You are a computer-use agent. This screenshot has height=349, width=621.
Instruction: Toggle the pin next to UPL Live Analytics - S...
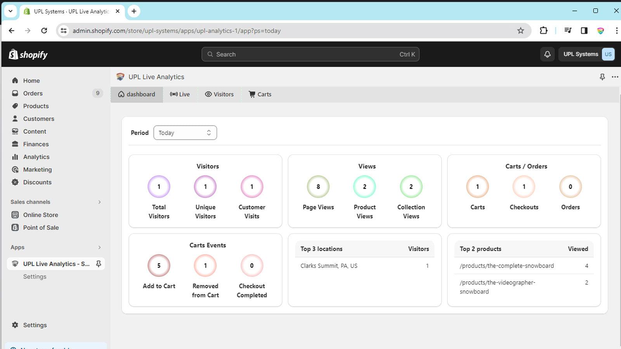coord(99,264)
